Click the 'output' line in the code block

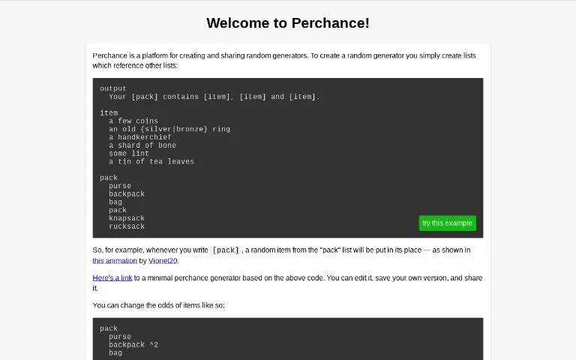tap(112, 88)
